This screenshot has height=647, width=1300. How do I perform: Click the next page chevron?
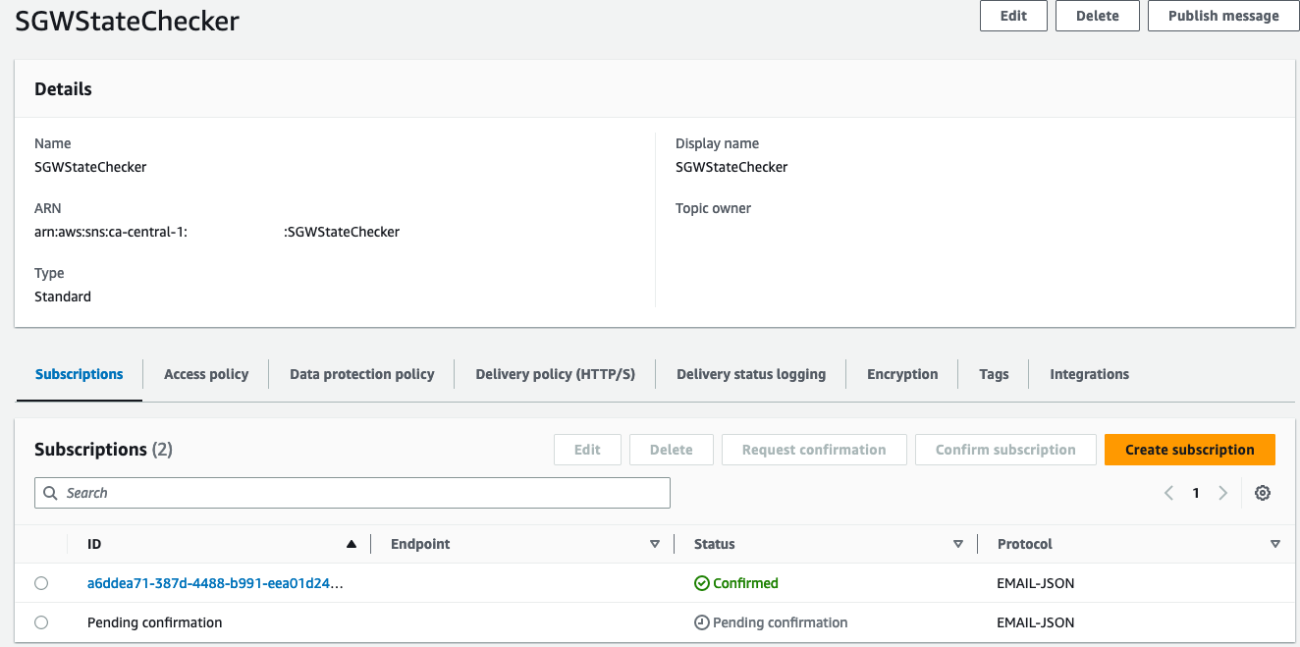click(x=1223, y=492)
